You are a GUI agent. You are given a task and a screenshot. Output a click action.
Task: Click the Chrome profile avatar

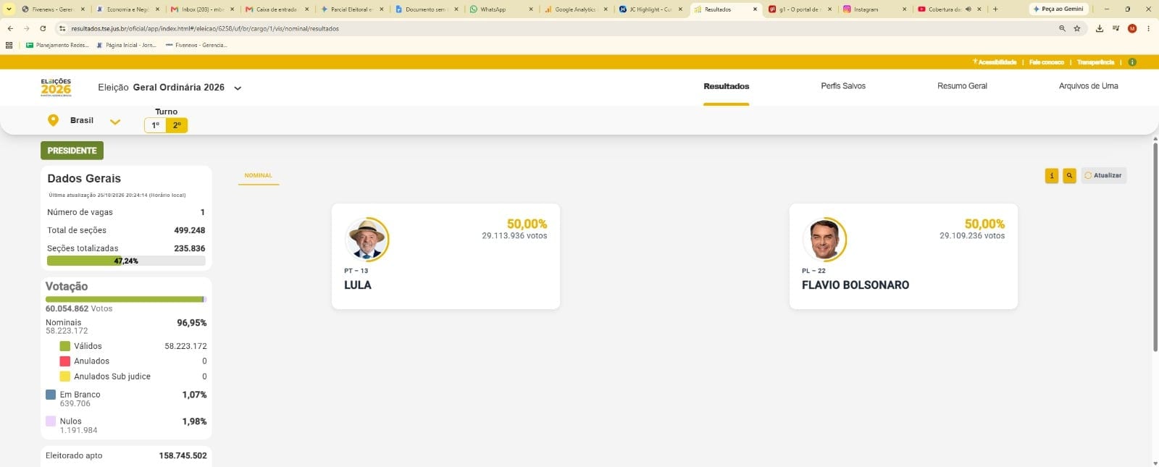click(x=1132, y=28)
